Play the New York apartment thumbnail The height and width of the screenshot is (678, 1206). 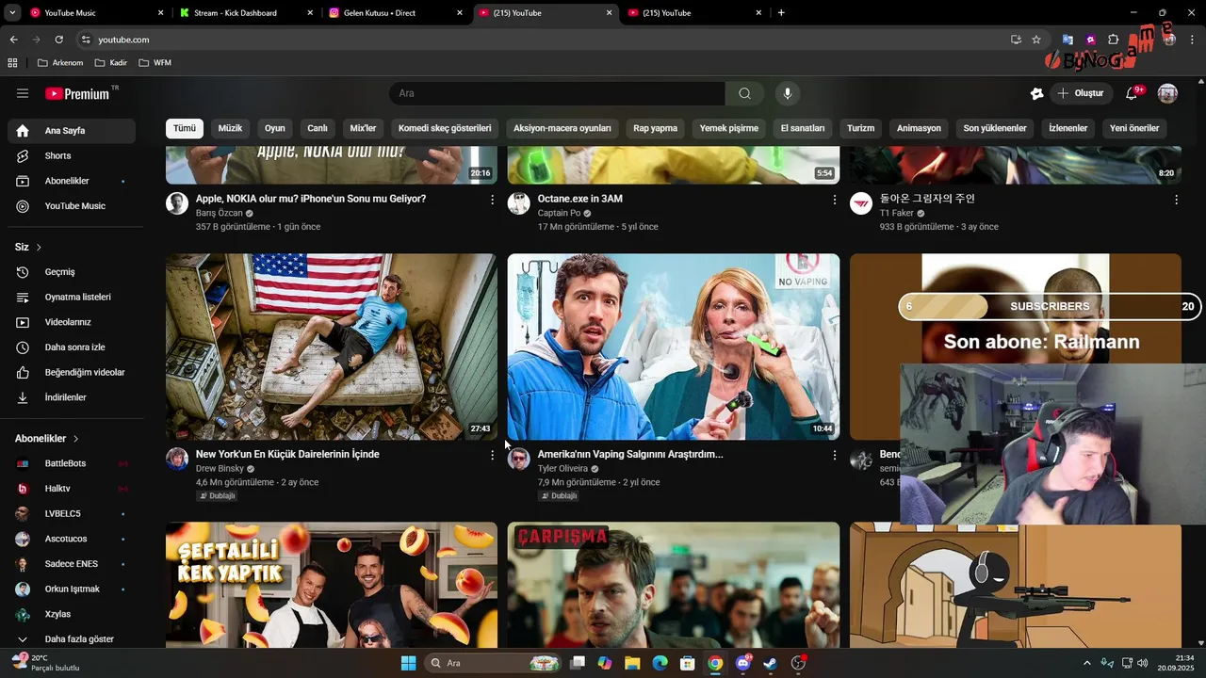332,347
